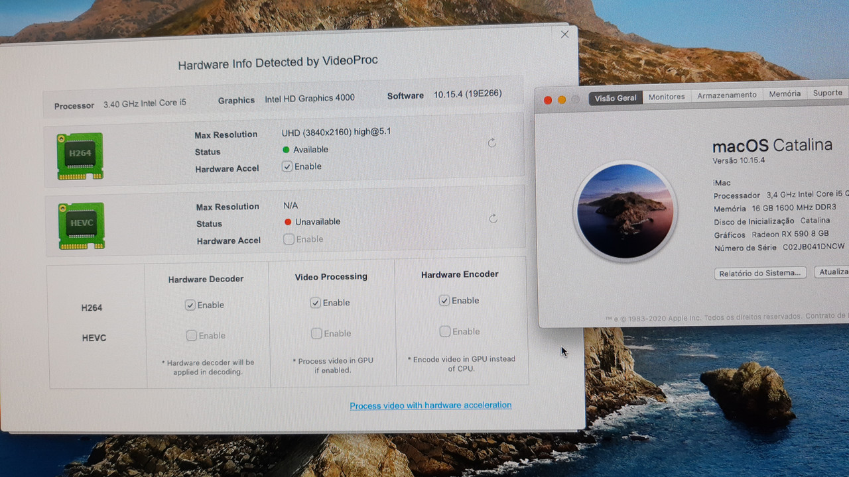849x477 pixels.
Task: Click Hardware Info Detected by VideoProc title
Action: point(278,63)
